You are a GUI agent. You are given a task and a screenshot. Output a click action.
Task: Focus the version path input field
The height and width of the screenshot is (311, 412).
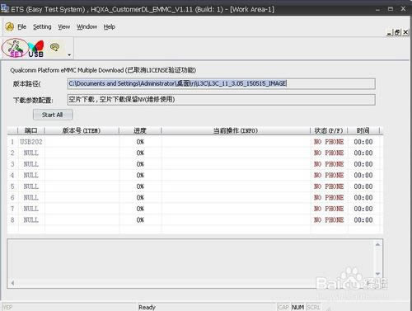[x=221, y=83]
